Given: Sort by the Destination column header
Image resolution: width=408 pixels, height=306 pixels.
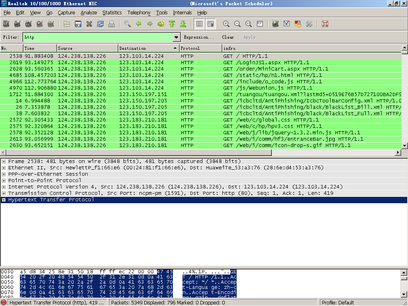Looking at the screenshot, I should point(149,48).
